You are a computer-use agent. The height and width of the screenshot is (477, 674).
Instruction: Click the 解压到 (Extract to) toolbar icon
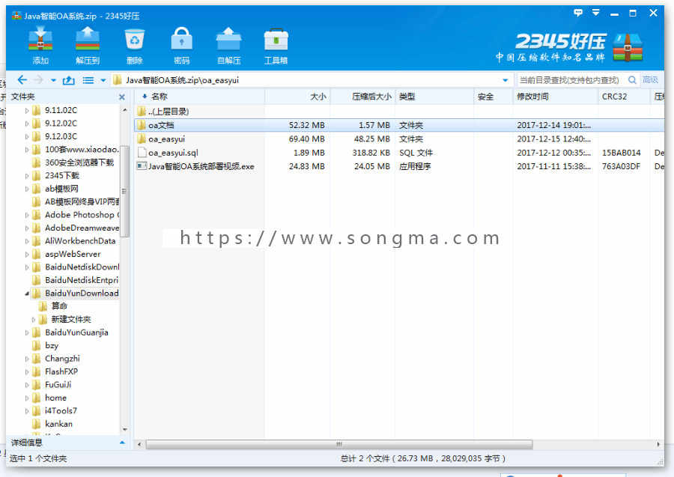pos(88,45)
